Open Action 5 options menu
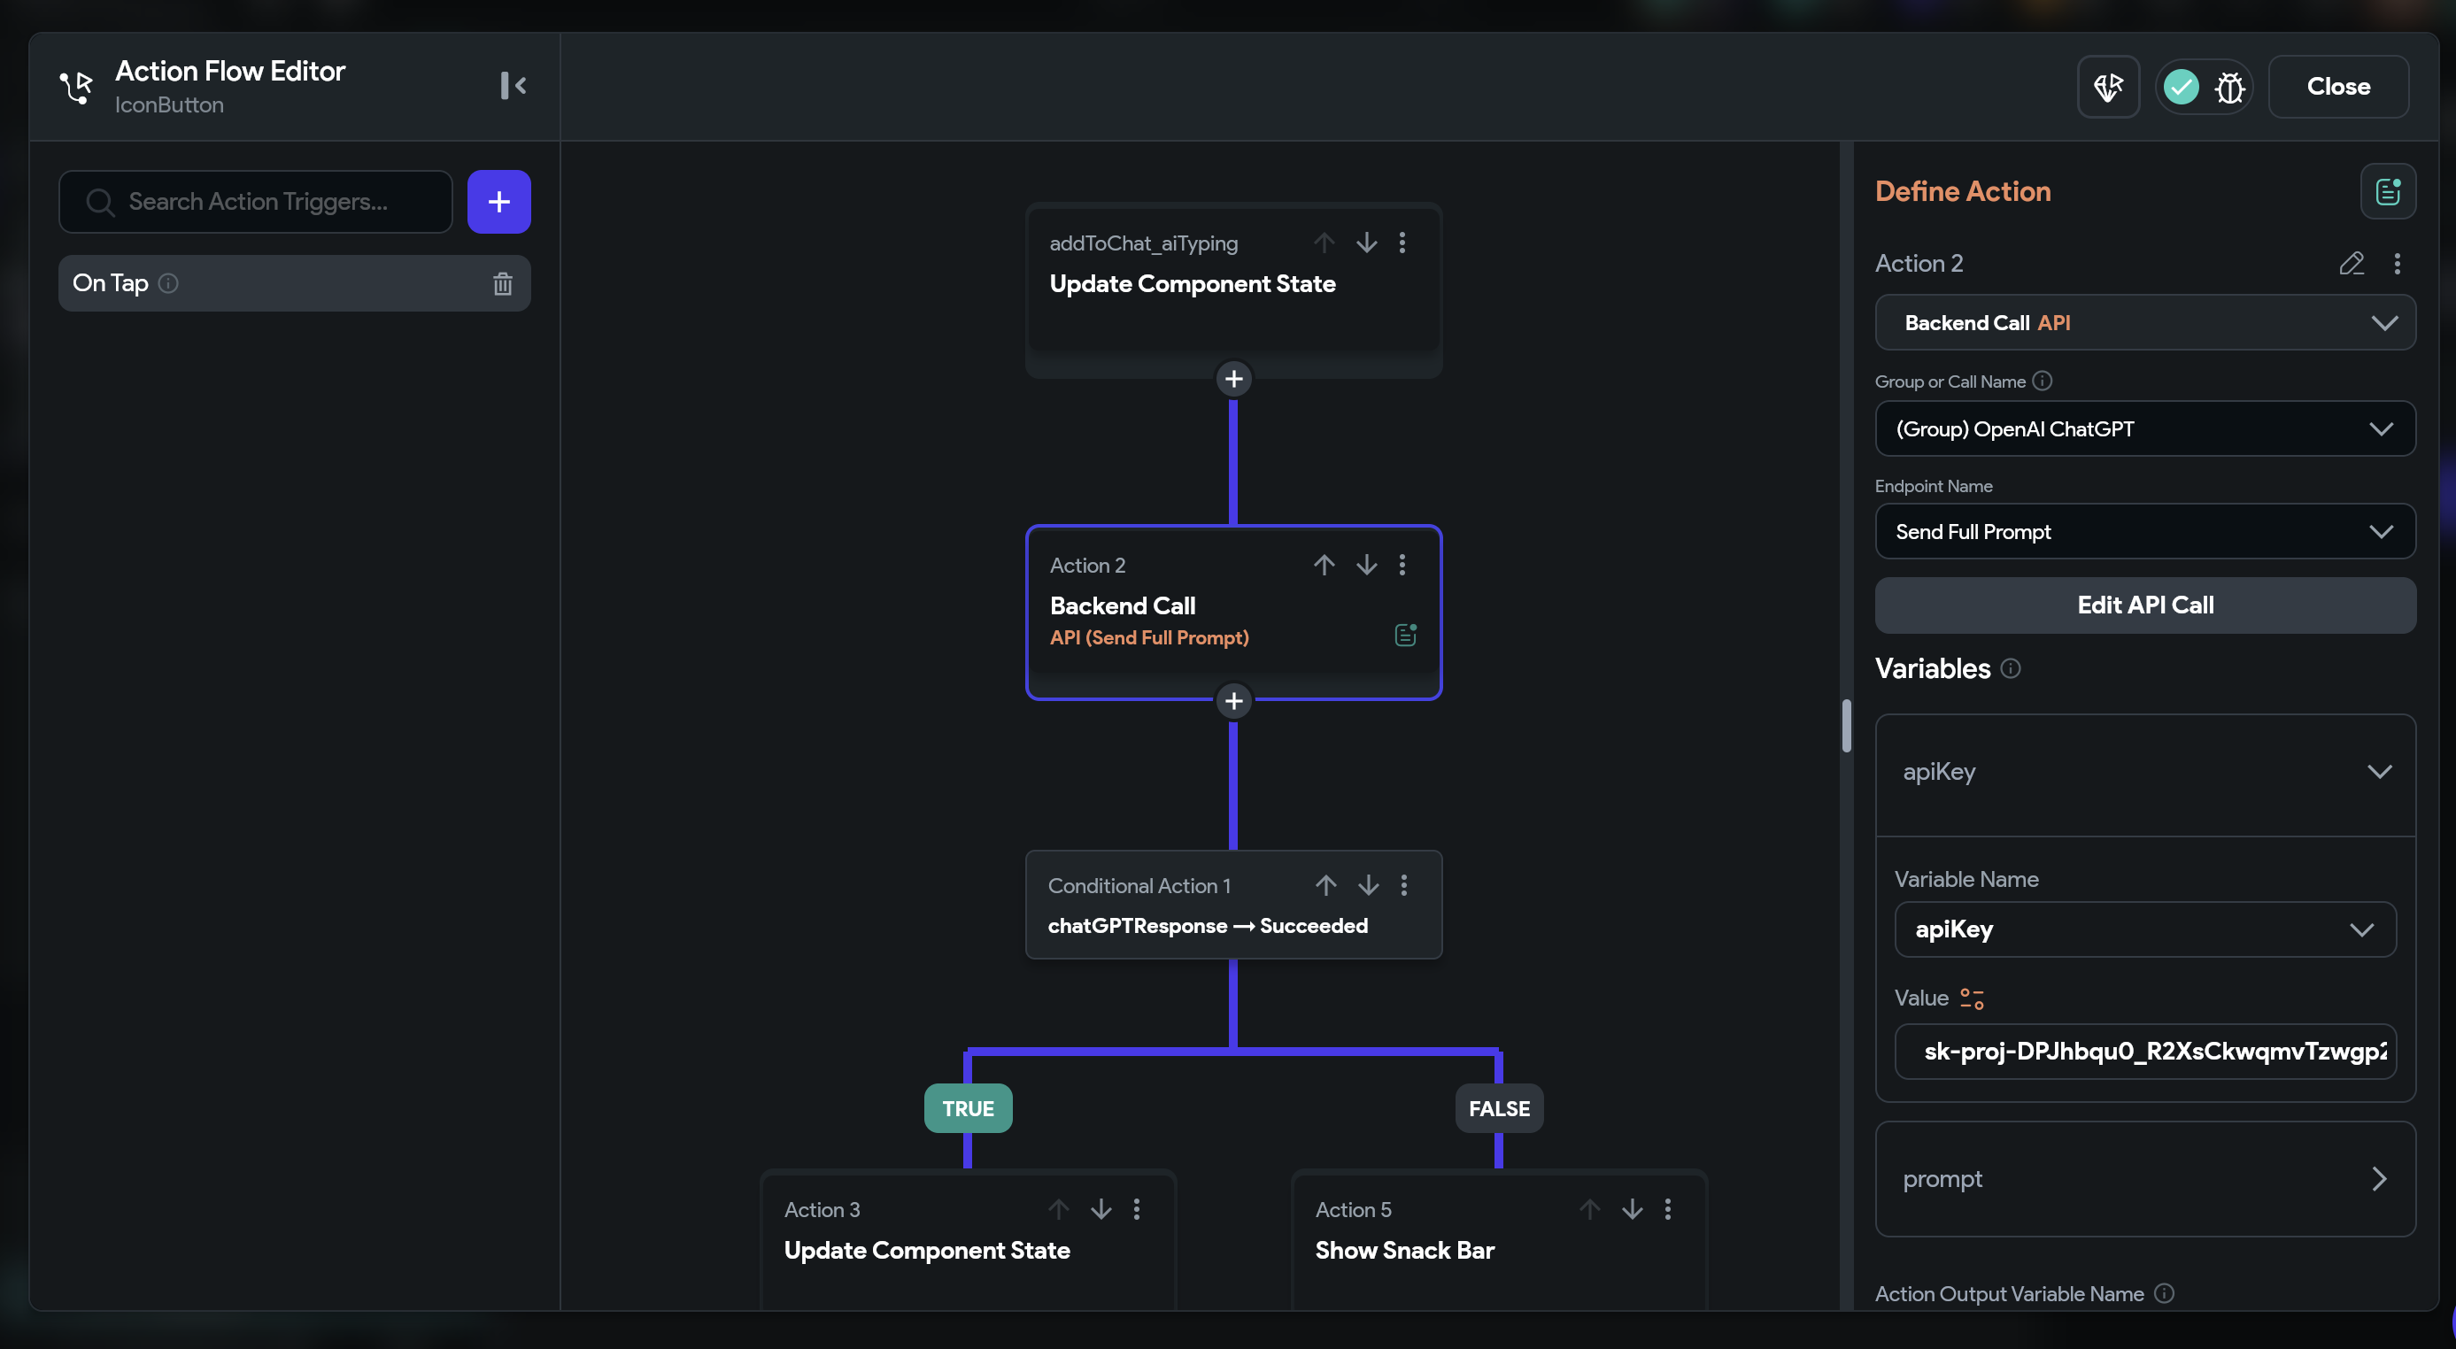 1667,1209
